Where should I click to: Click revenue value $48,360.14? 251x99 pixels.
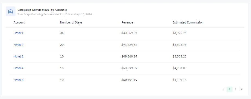(129, 56)
